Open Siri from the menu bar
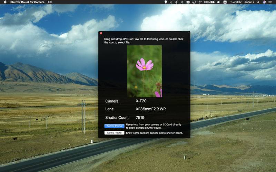The width and height of the screenshot is (276, 172). [x=264, y=2]
